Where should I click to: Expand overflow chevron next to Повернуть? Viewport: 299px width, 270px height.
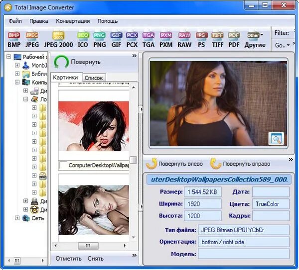tap(135, 56)
